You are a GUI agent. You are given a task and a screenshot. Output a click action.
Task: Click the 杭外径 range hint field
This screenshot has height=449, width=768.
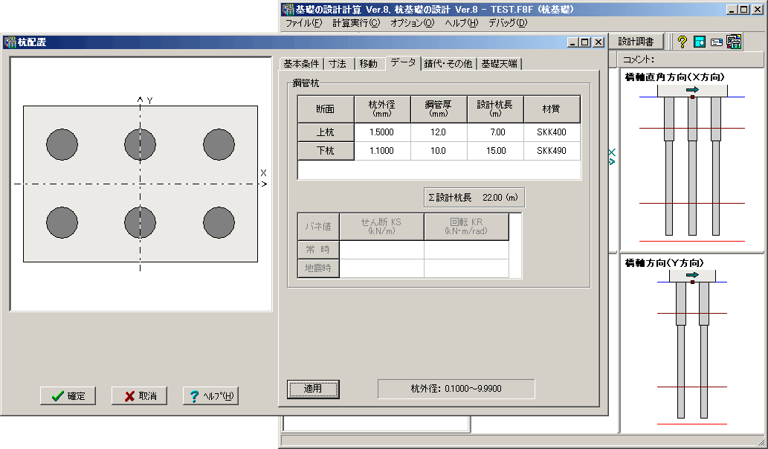456,389
